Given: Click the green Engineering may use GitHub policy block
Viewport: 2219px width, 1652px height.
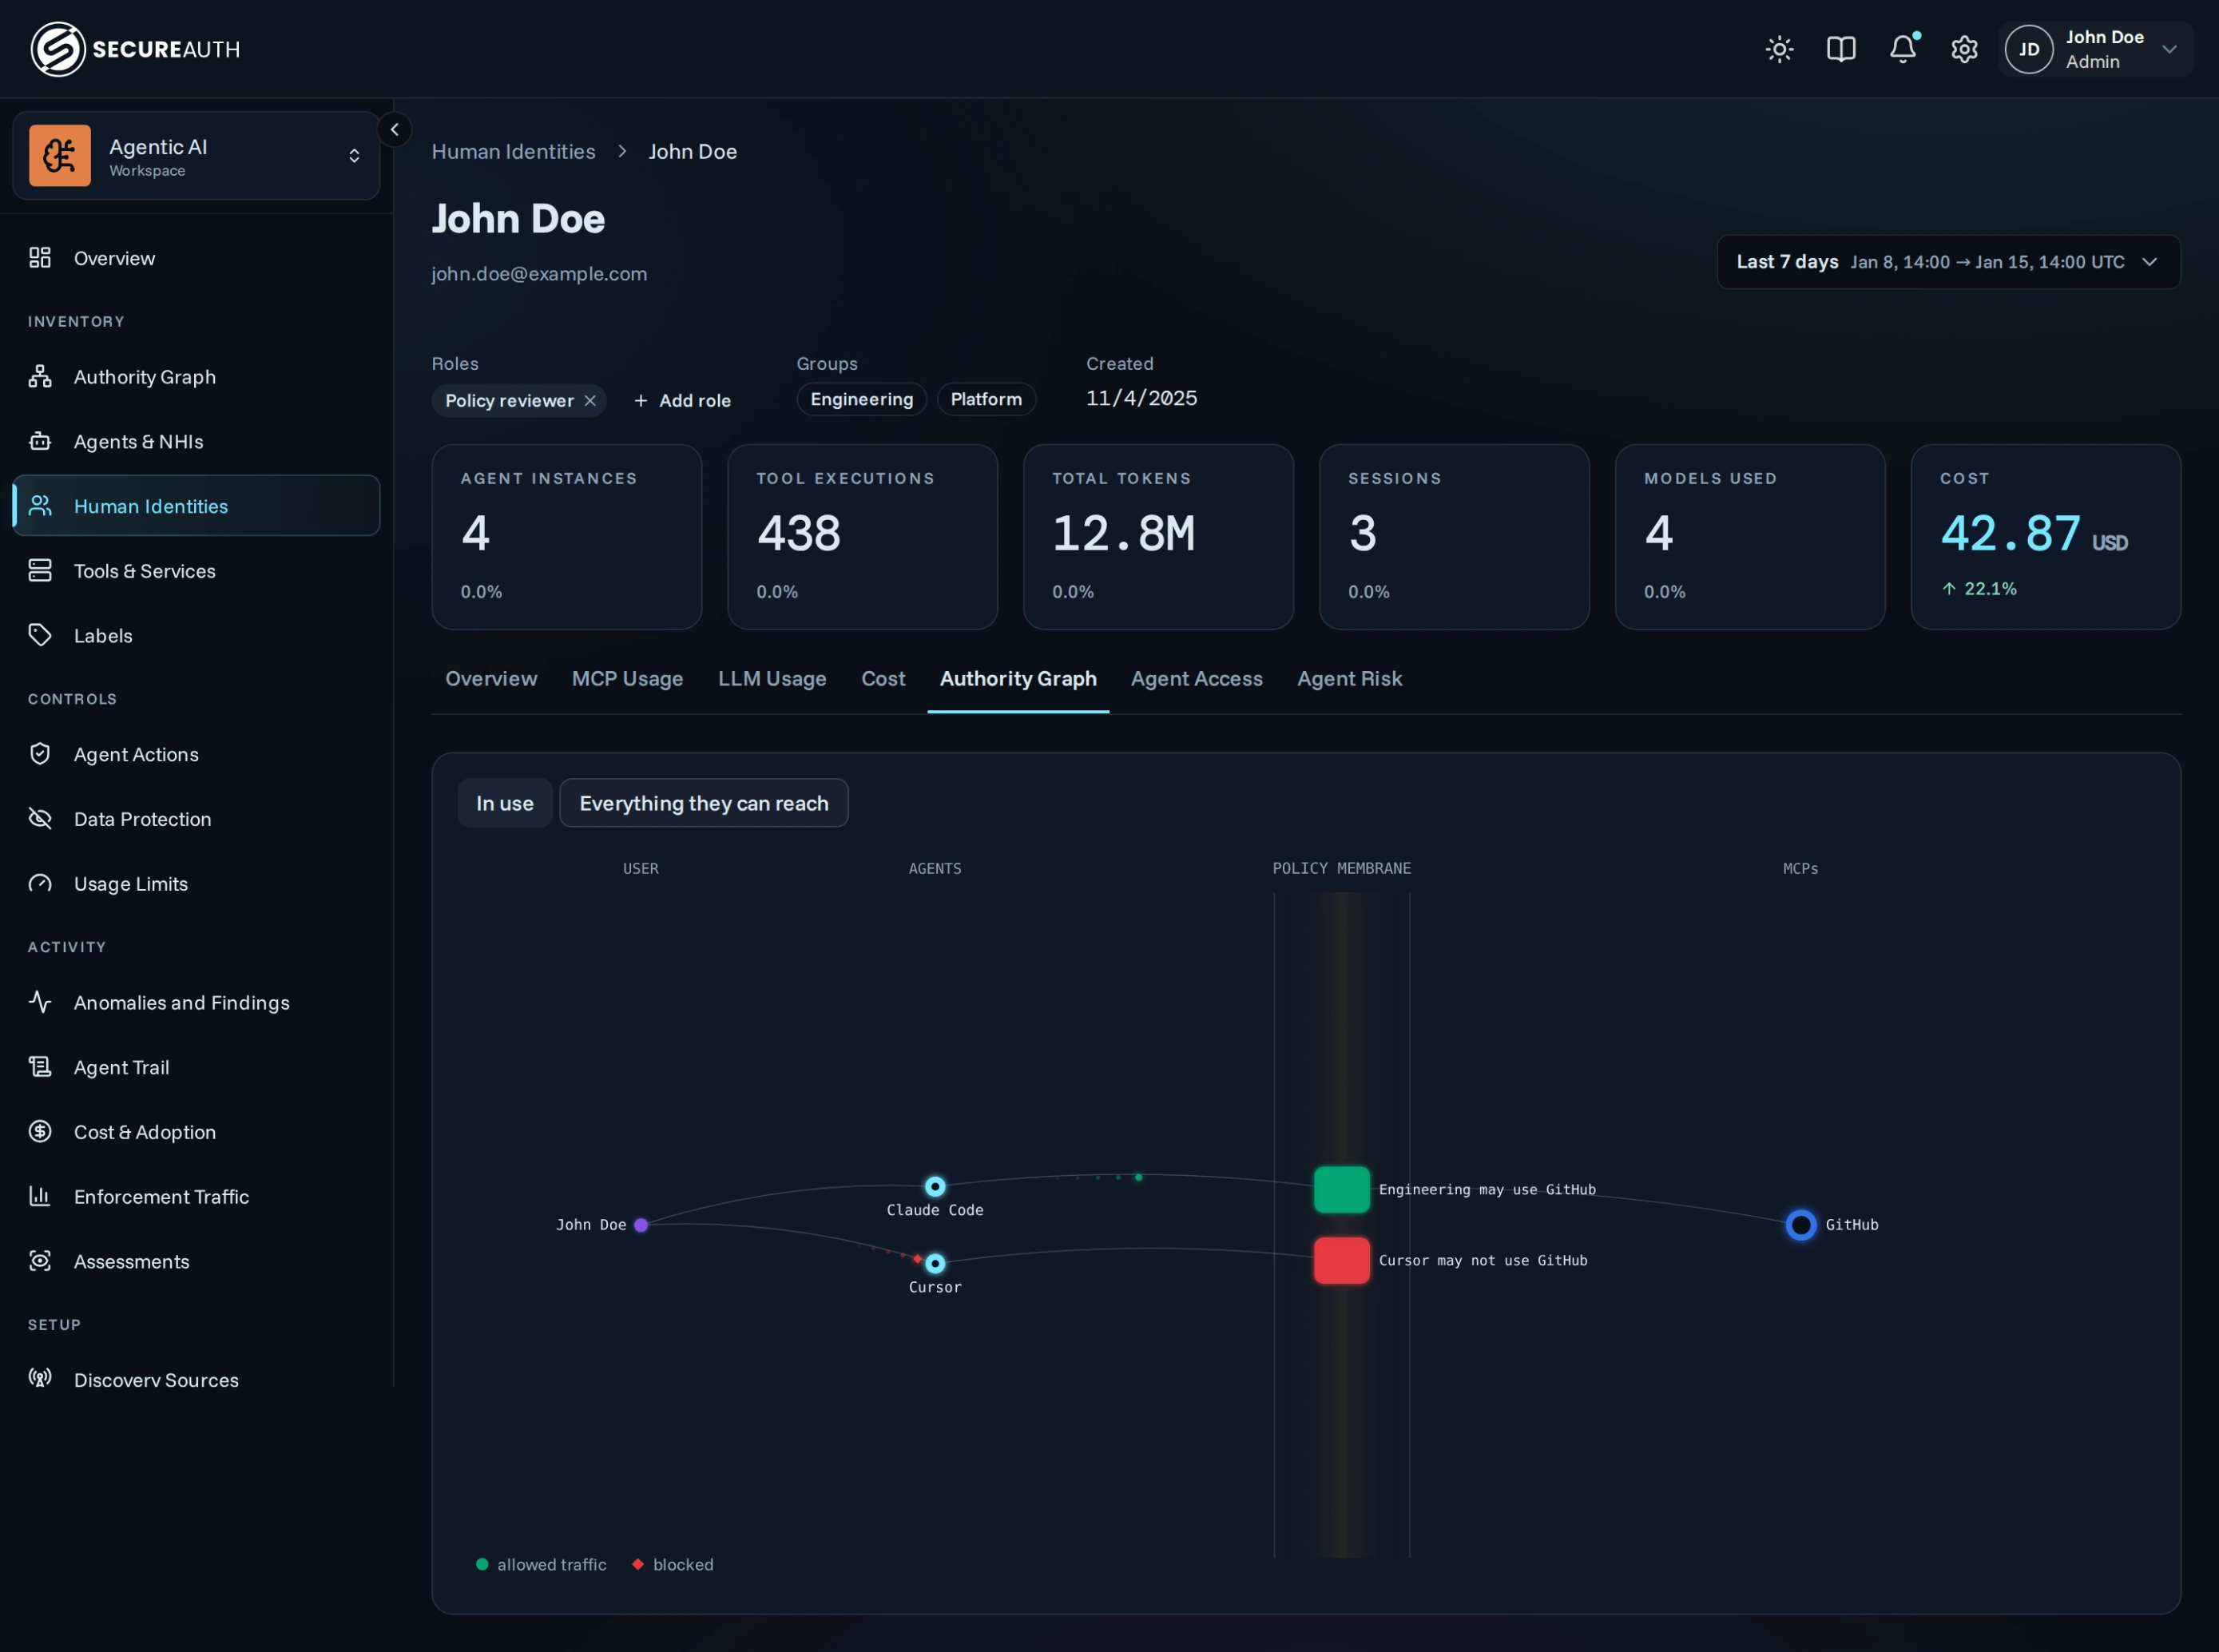Looking at the screenshot, I should (1341, 1190).
